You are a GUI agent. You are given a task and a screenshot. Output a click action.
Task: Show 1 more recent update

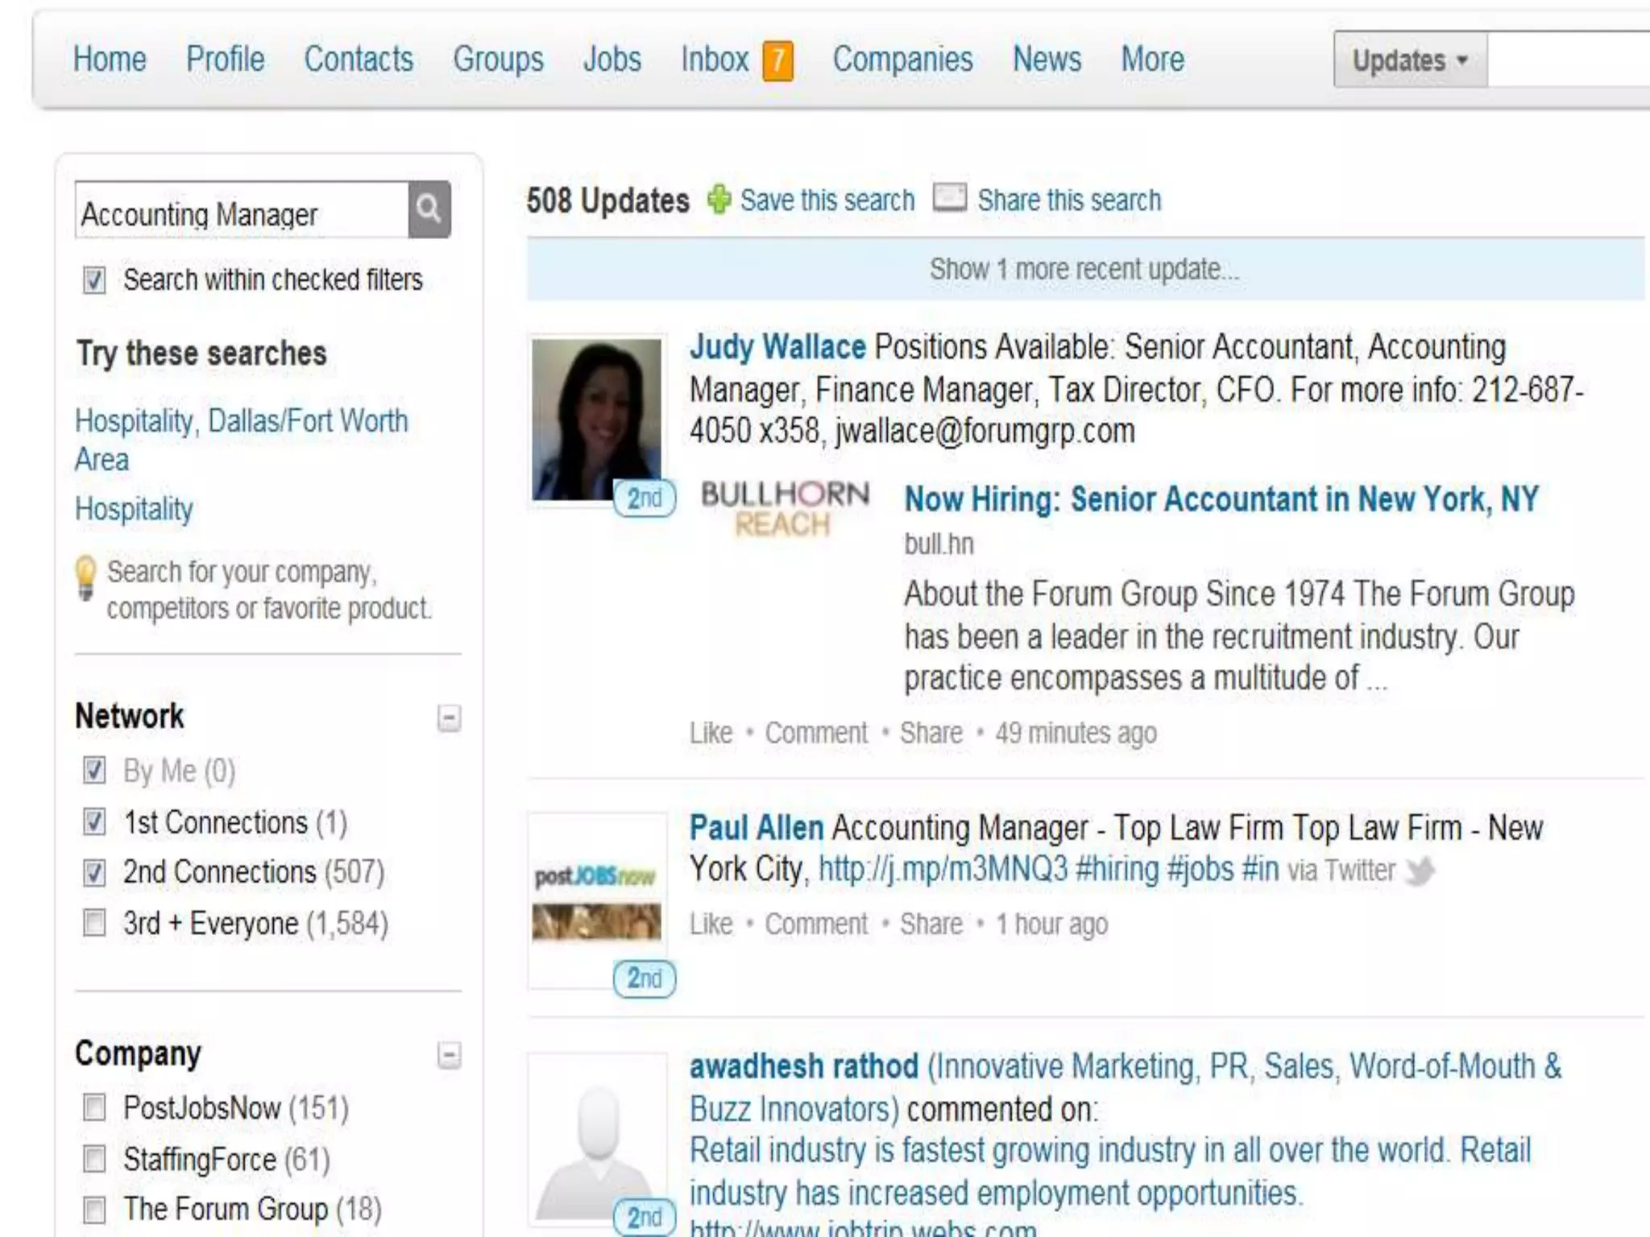(1084, 269)
